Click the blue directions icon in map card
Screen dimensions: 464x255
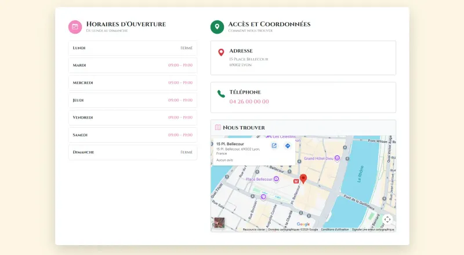pyautogui.click(x=288, y=146)
